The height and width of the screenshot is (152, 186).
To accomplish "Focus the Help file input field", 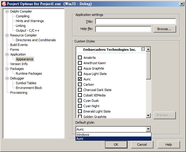I will [x=123, y=29].
